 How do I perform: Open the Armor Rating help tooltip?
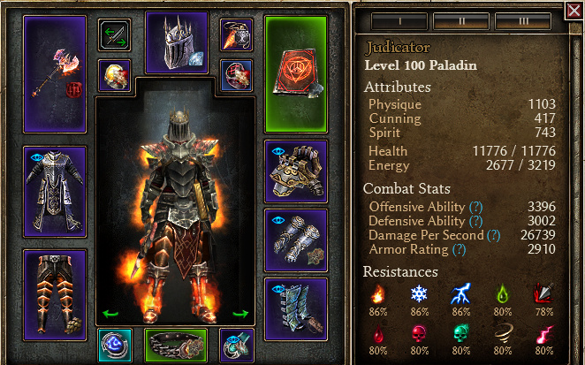pyautogui.click(x=459, y=249)
